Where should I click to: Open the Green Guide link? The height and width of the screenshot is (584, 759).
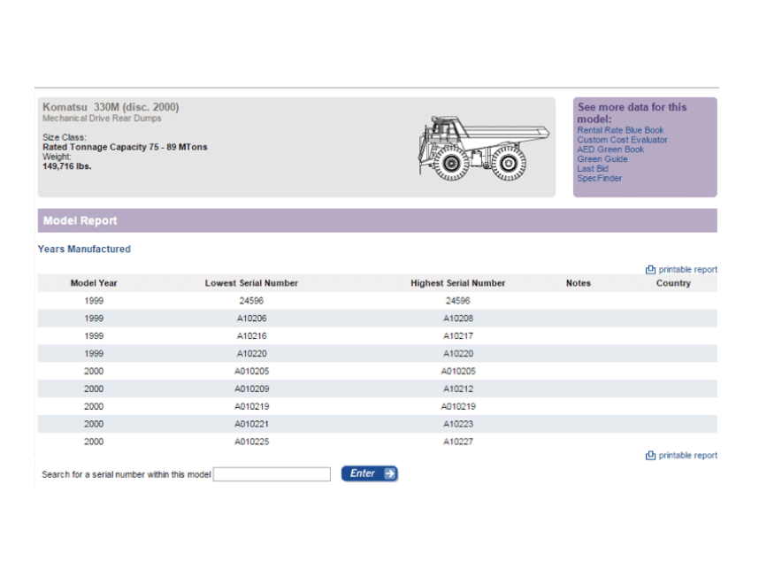click(x=602, y=159)
